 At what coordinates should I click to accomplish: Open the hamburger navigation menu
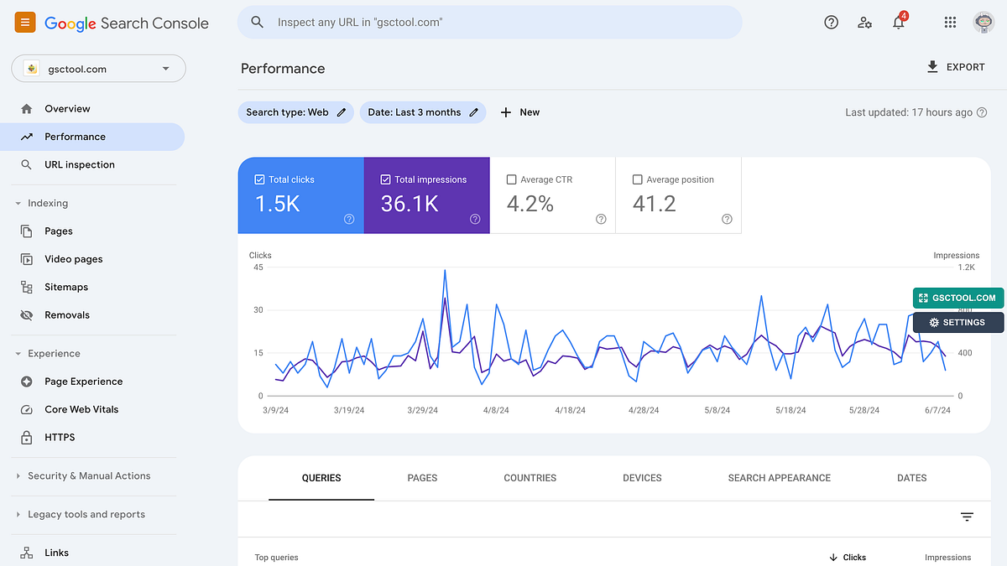click(x=24, y=23)
